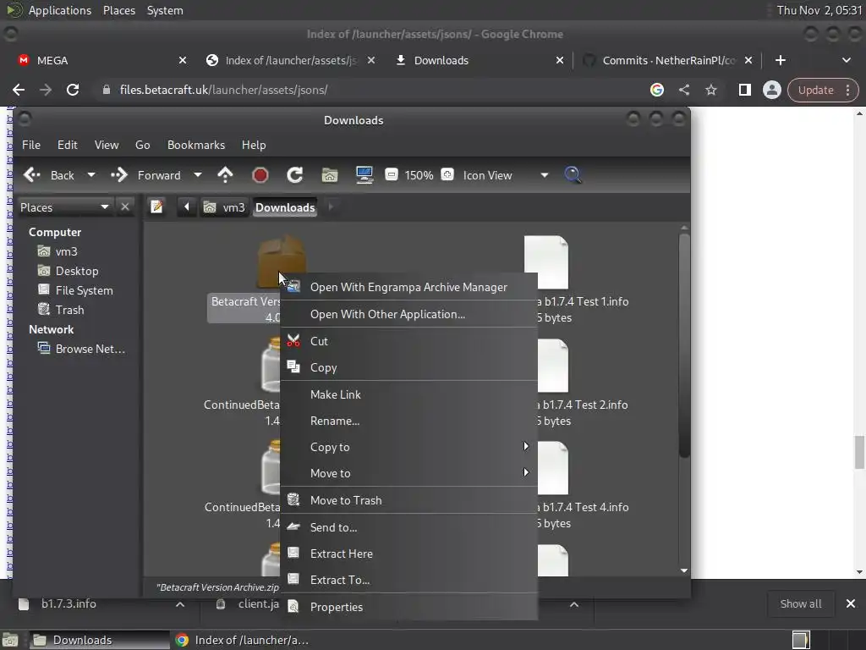Open Desktop in the Places sidebar
Image resolution: width=866 pixels, height=650 pixels.
pos(77,271)
